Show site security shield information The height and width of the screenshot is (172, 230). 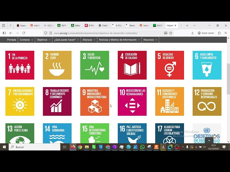46,33
